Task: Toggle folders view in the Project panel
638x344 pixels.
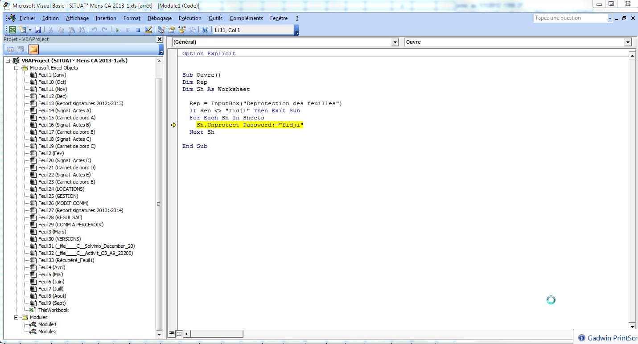Action: (x=34, y=49)
